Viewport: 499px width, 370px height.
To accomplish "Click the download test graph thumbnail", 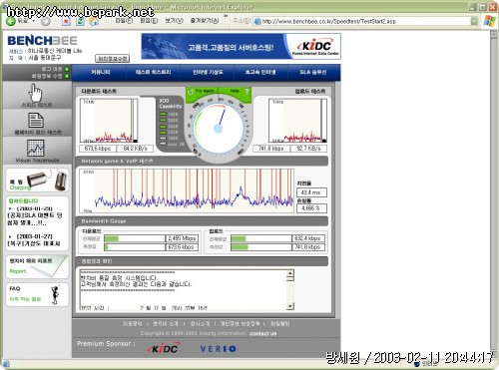I will [106, 121].
